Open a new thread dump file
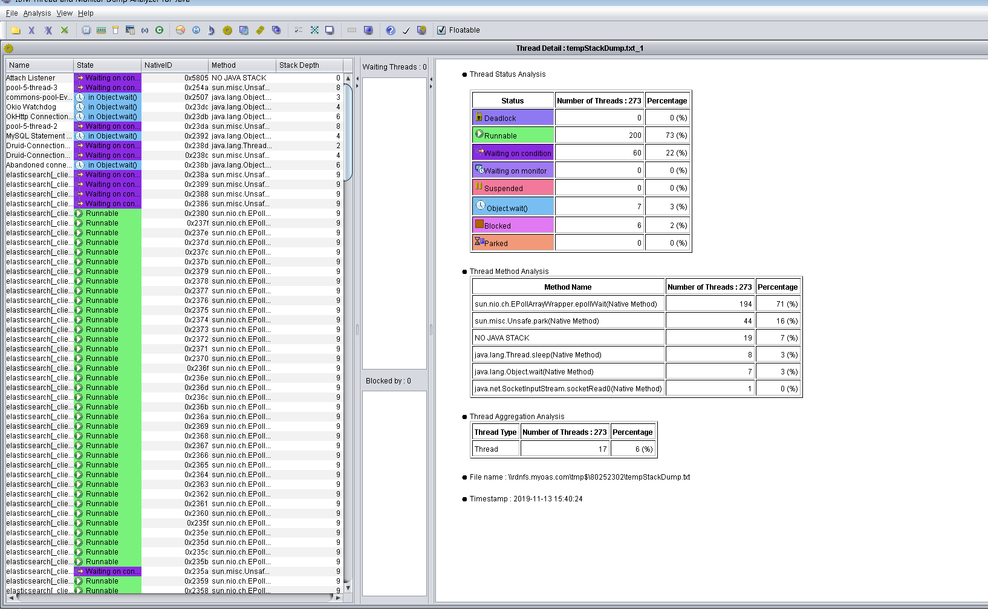This screenshot has height=609, width=988. tap(15, 30)
